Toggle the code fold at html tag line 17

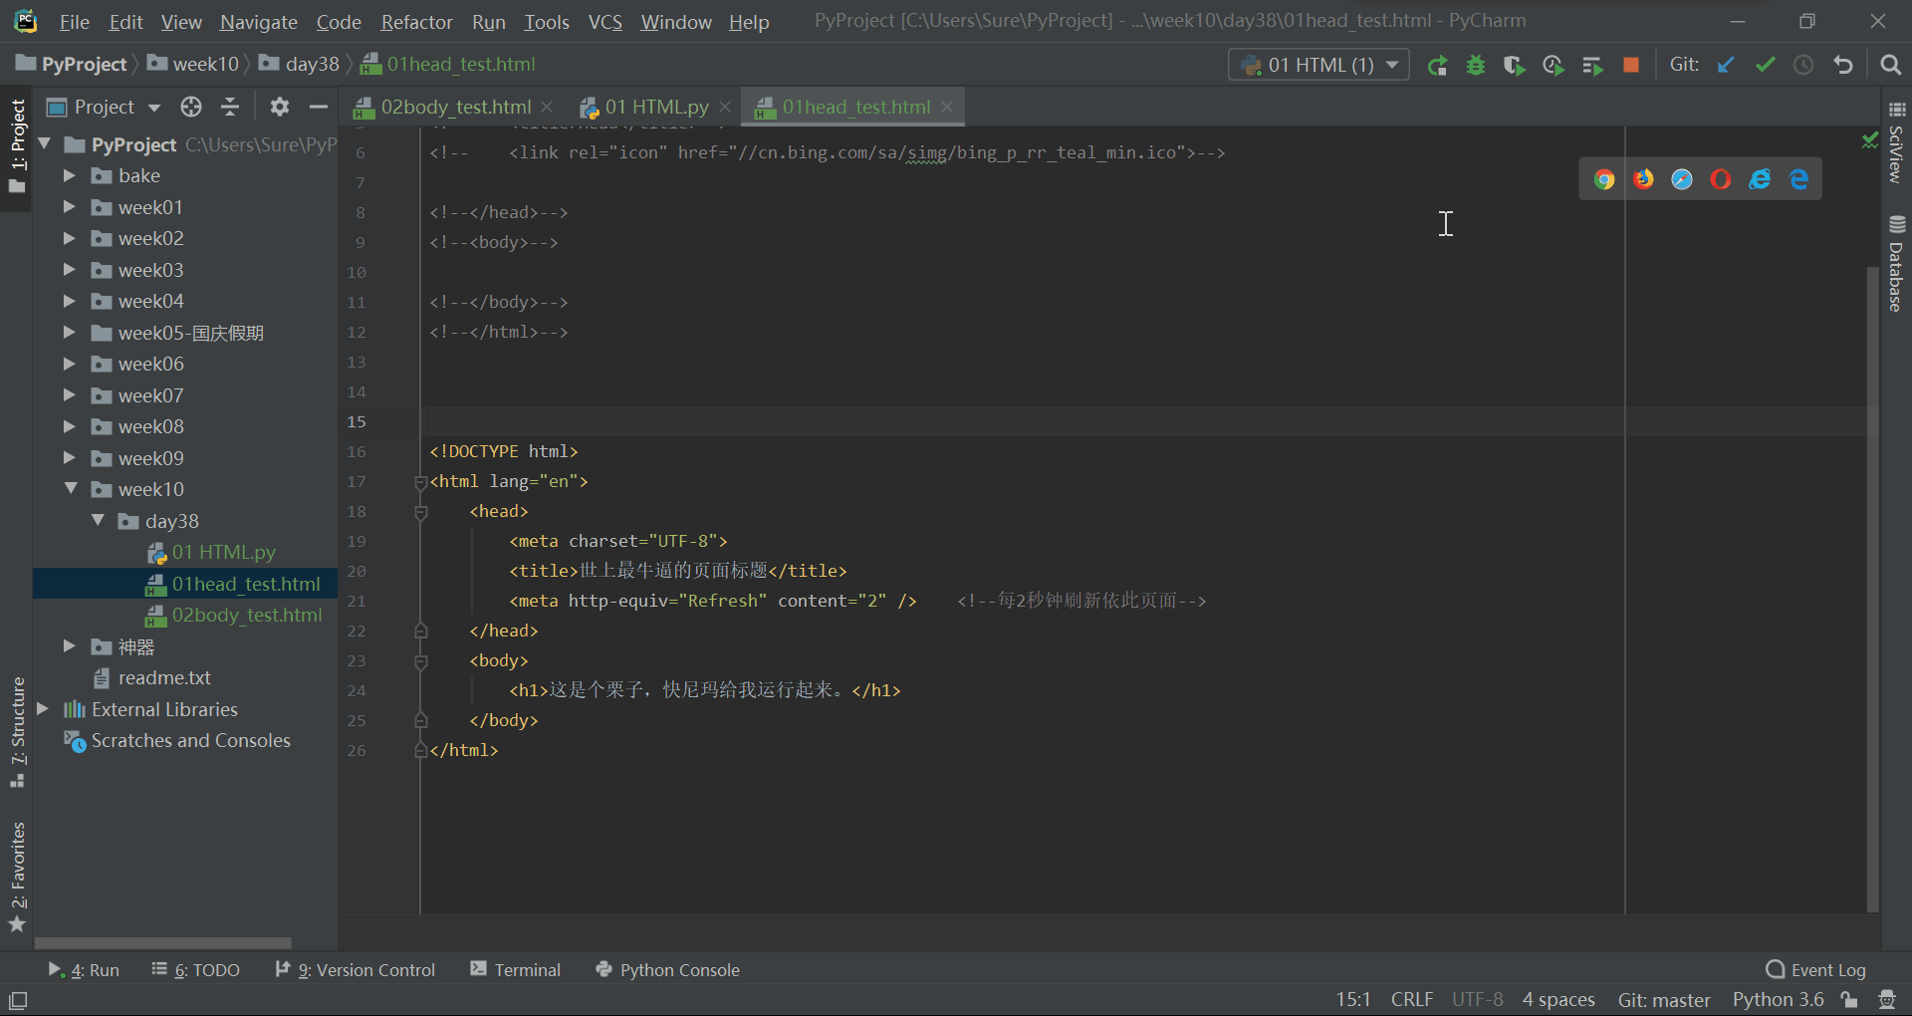pos(420,482)
